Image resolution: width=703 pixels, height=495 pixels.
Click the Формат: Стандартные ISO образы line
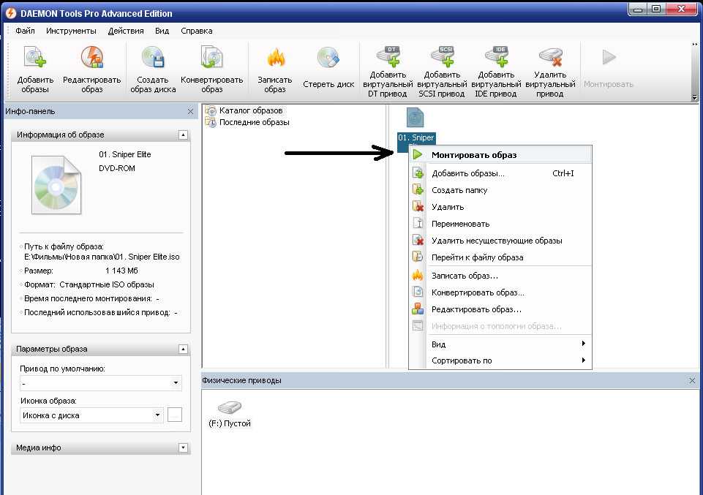[x=89, y=285]
